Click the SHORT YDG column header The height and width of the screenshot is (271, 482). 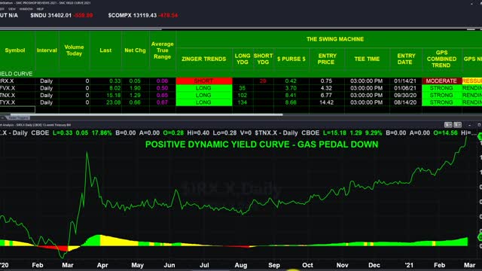(x=263, y=59)
